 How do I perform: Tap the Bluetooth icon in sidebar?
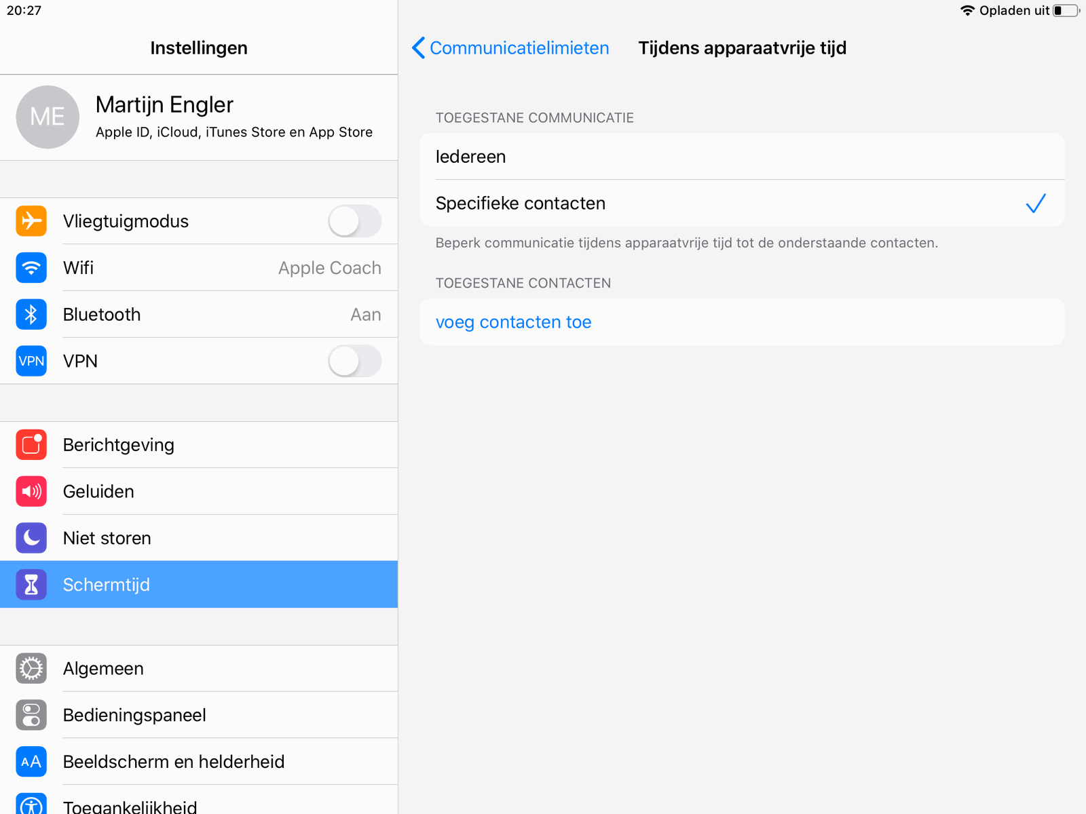(x=31, y=314)
